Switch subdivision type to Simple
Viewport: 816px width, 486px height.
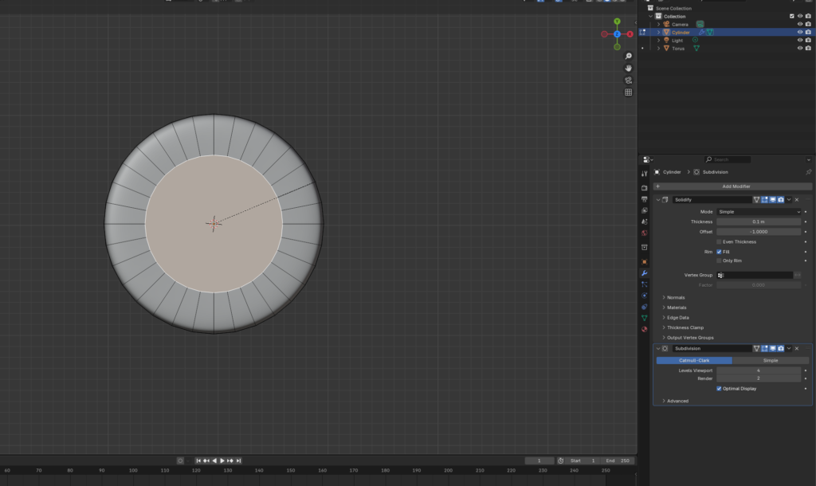tap(770, 360)
